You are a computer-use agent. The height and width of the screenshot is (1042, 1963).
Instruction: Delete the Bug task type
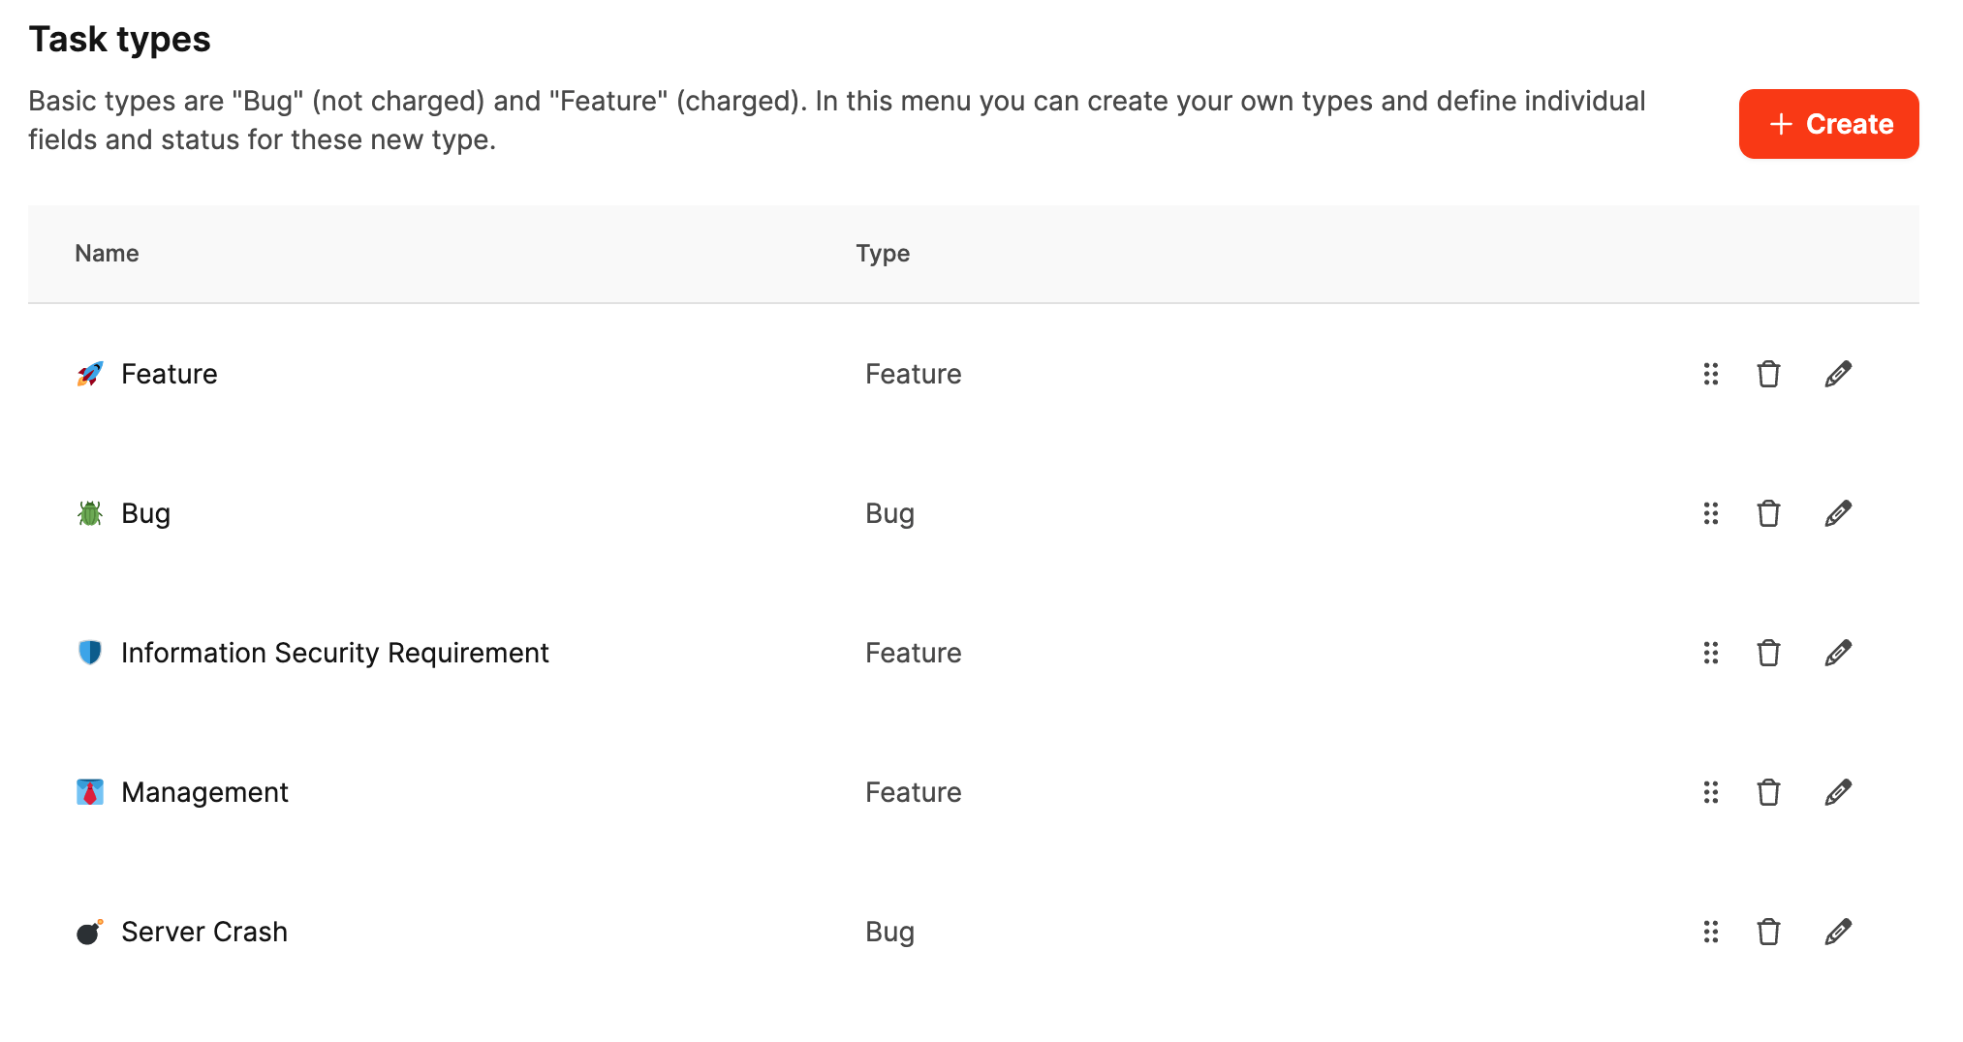(x=1768, y=513)
